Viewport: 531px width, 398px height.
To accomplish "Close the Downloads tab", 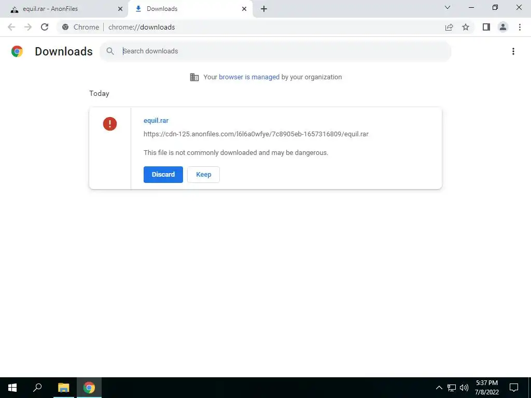I will pos(244,9).
